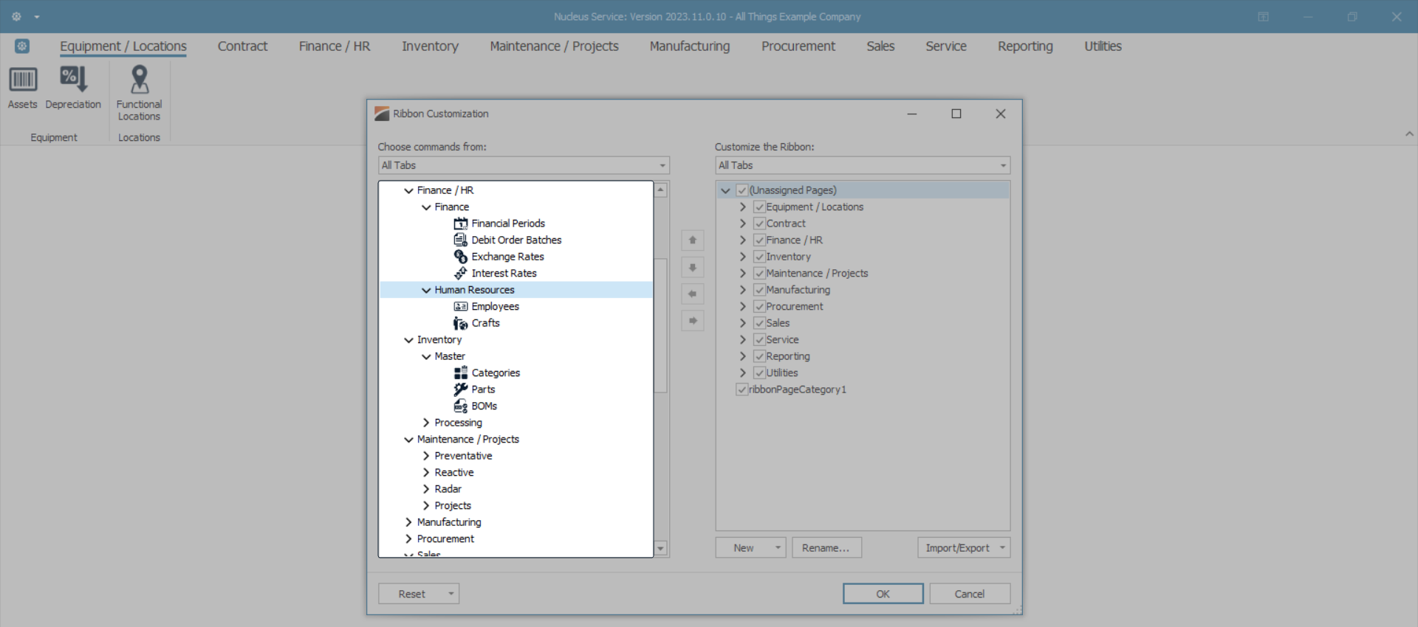Screen dimensions: 1418x627
Task: Select Utilities in the Customize Ribbon list
Action: click(782, 373)
